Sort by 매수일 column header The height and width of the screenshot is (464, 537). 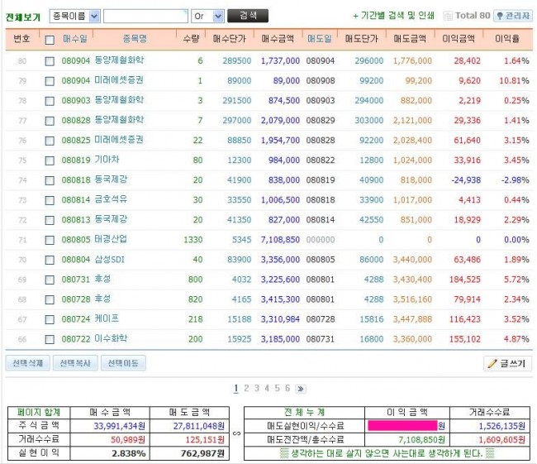click(74, 38)
